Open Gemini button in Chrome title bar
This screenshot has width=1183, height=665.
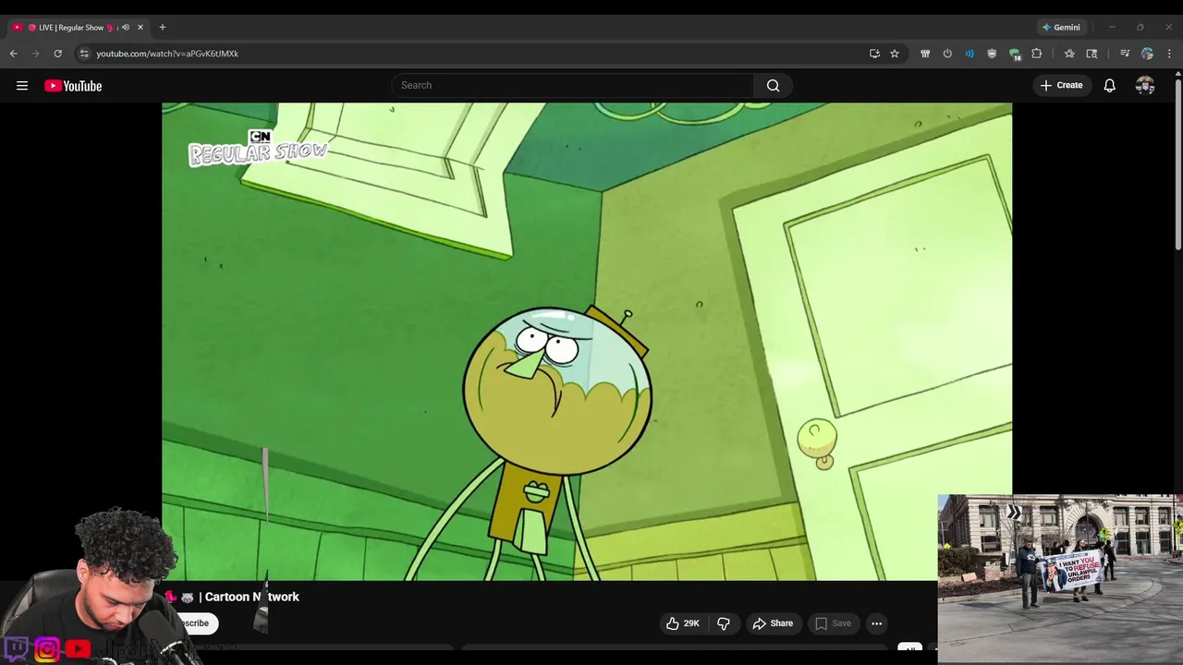point(1060,28)
